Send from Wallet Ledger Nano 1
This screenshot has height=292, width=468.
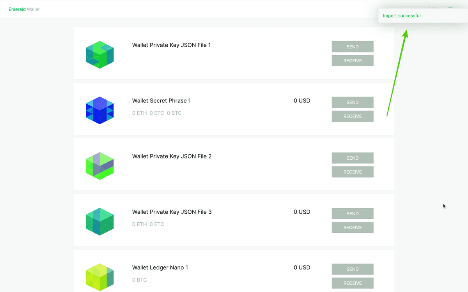[353, 269]
